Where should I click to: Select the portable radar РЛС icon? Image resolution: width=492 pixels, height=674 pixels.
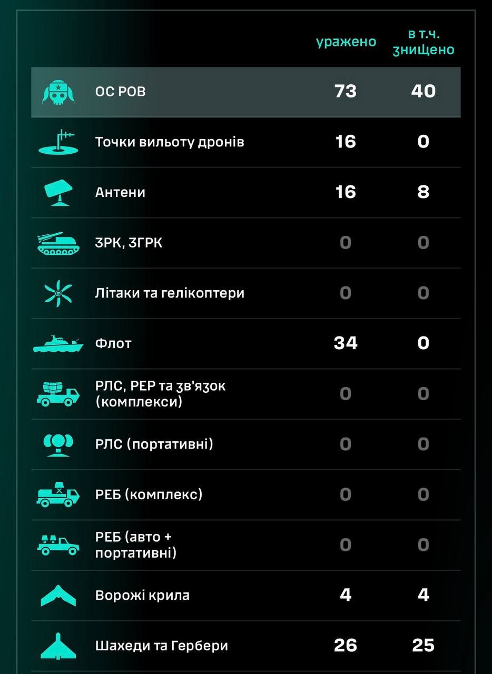58,445
